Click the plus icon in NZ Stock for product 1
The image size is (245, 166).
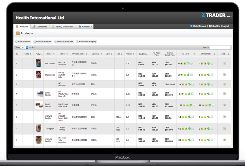click(181, 63)
